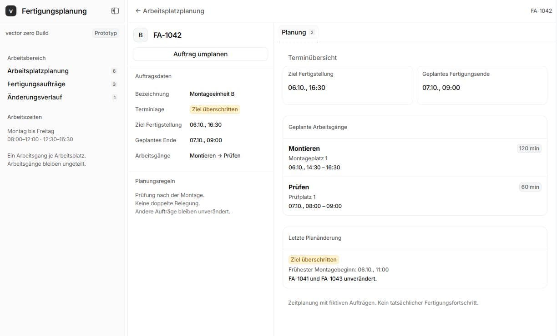
Task: Click Montieren → Prüfen value
Action: point(215,156)
